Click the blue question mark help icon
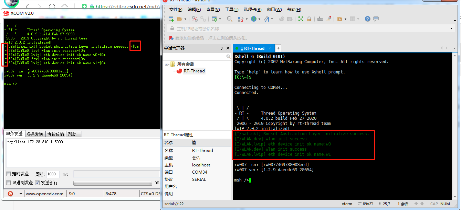This screenshot has width=461, height=210. (x=367, y=19)
